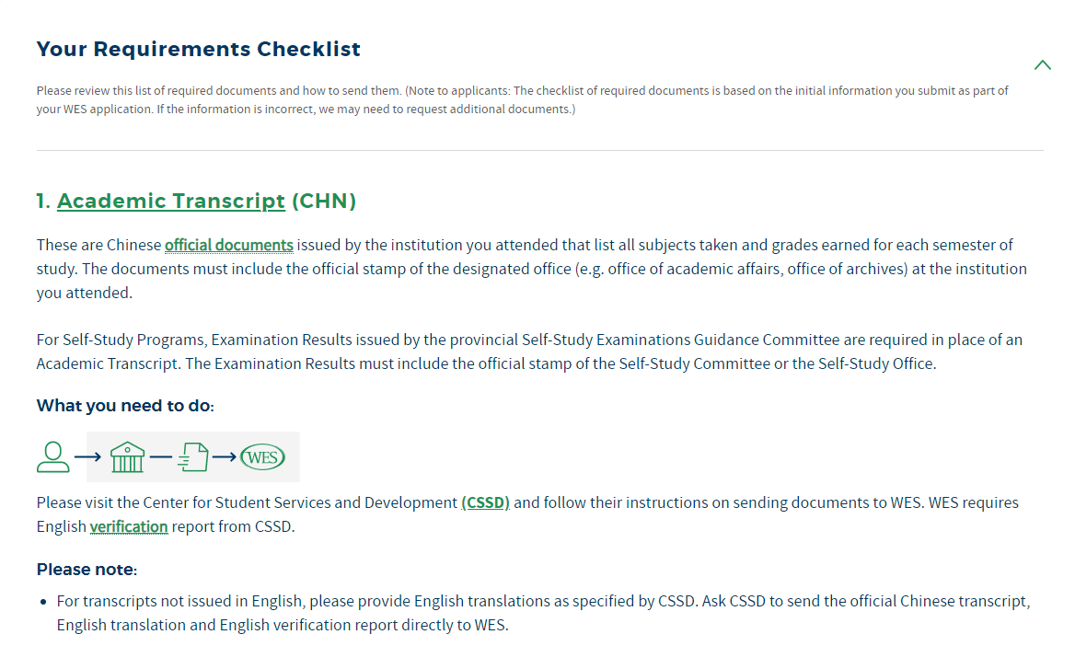Click the line joining institution and document
1075x646 pixels.
point(161,456)
